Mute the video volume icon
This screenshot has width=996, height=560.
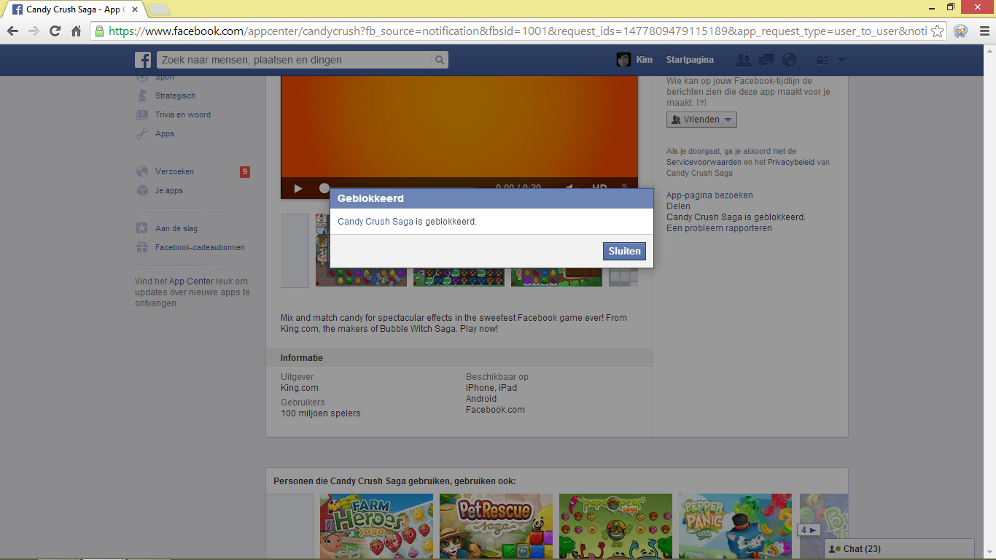[573, 188]
